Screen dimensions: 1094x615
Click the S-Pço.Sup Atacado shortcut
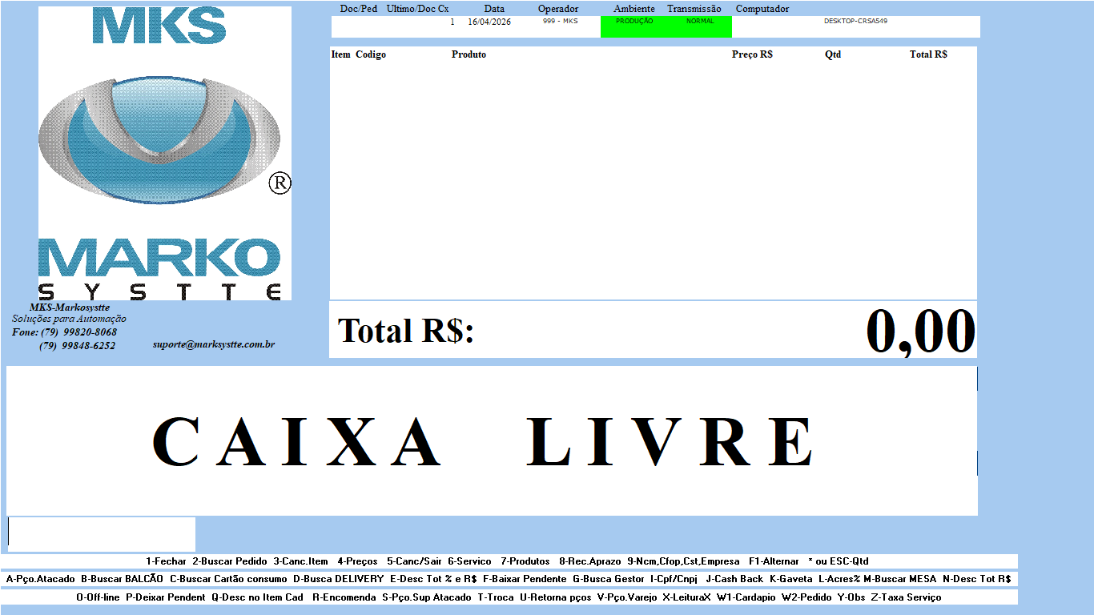click(427, 597)
